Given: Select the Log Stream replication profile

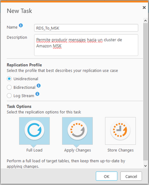Looking at the screenshot, I should click(9, 96).
